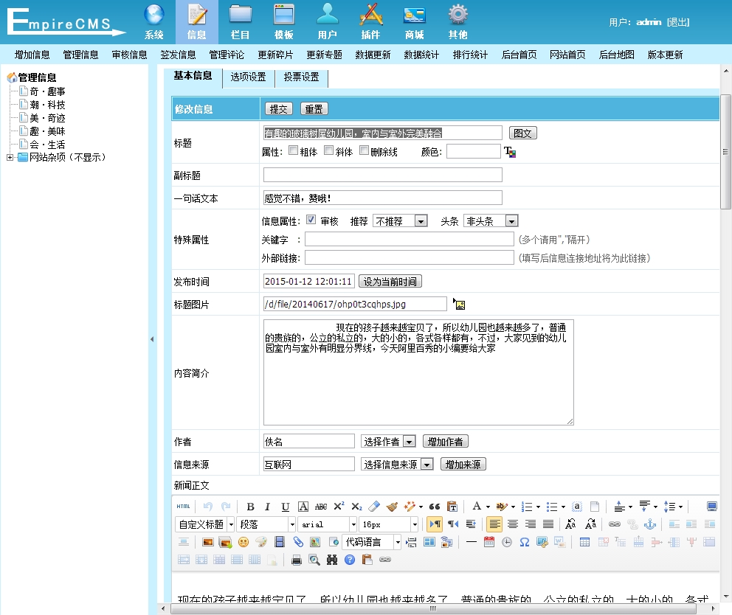732x615 pixels.
Task: Click the printer icon in editor toolbar
Action: [297, 560]
